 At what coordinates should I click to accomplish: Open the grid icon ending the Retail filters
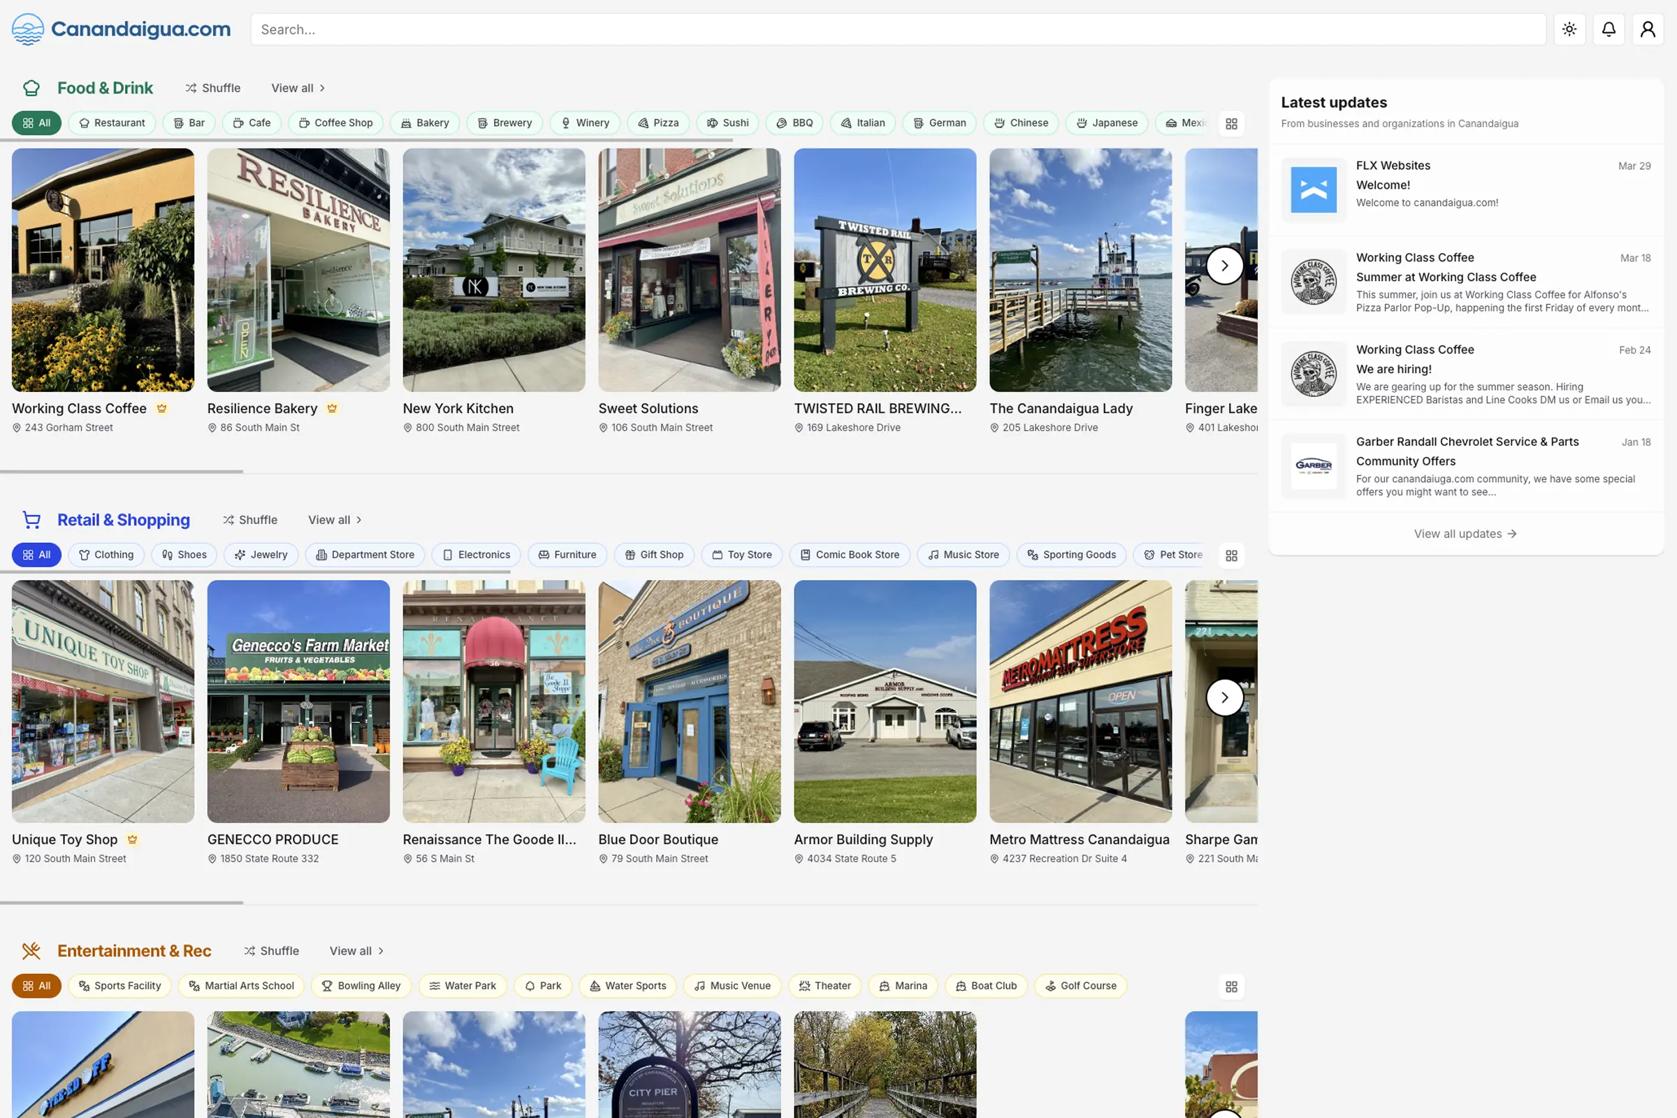pos(1231,555)
